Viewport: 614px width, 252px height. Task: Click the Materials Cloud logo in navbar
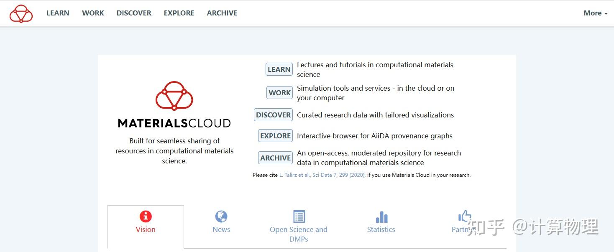[x=21, y=13]
